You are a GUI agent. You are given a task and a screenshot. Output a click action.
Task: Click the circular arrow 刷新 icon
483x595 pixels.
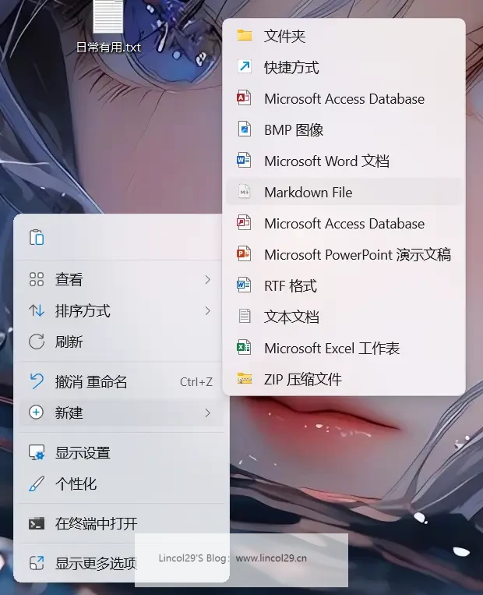click(36, 342)
